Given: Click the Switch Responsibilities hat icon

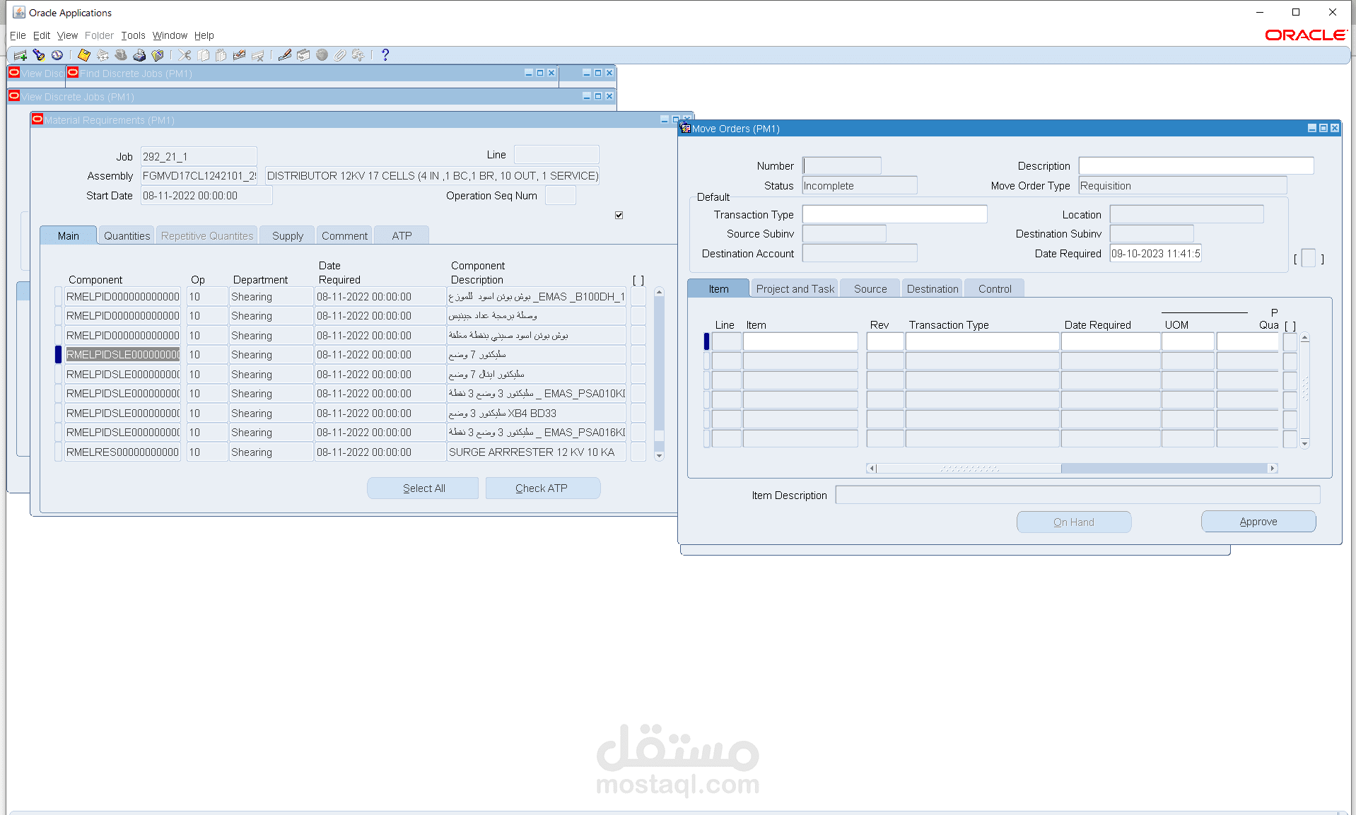Looking at the screenshot, I should (121, 55).
